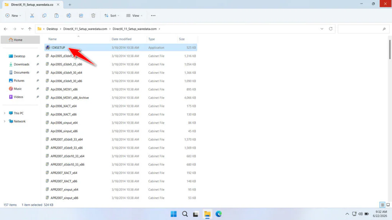Select file APR2007_d3dx9_33_x64

(121, 139)
